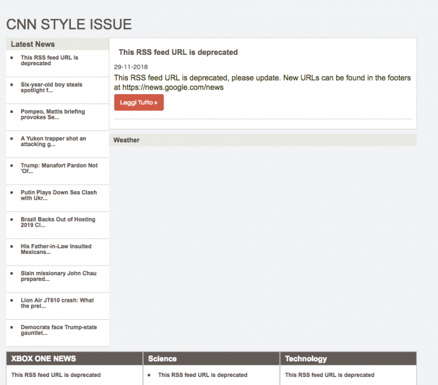Click "Lion Air JT610 crash" headline

[57, 303]
